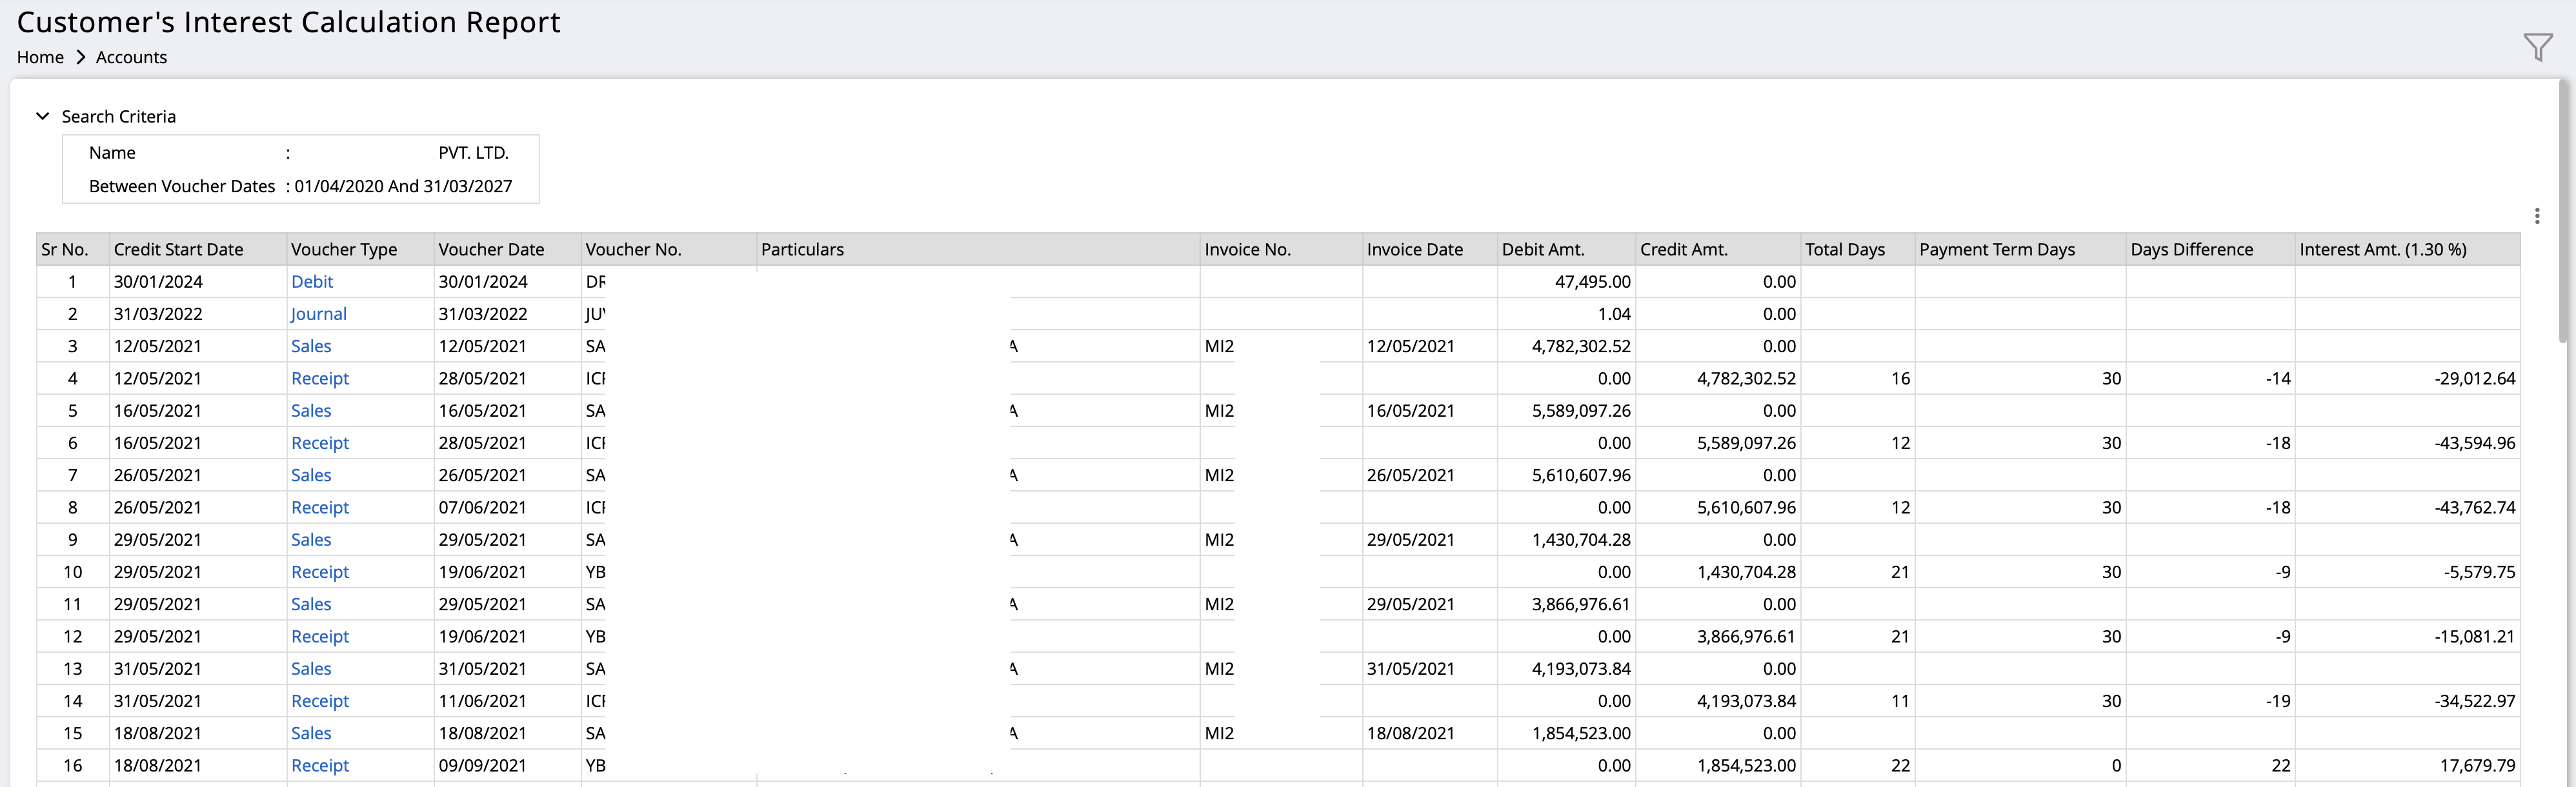2576x787 pixels.
Task: Open Receipt voucher in row 6
Action: 320,443
